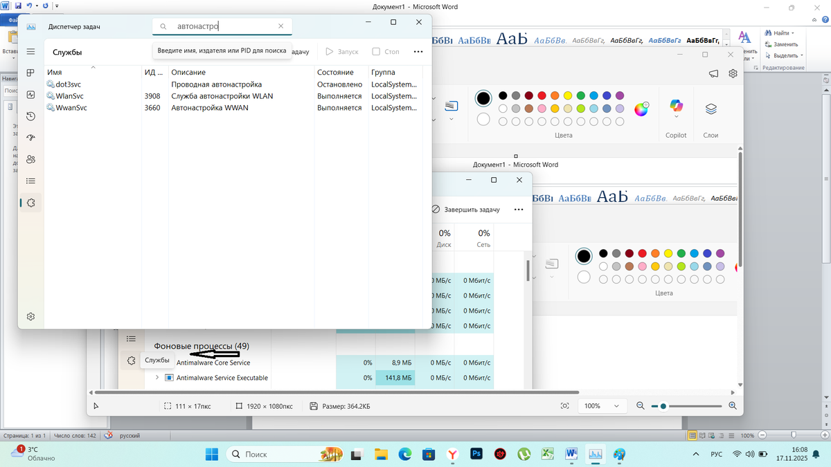Select Paint ribbon Color 1 black circle
The height and width of the screenshot is (467, 831).
click(483, 98)
